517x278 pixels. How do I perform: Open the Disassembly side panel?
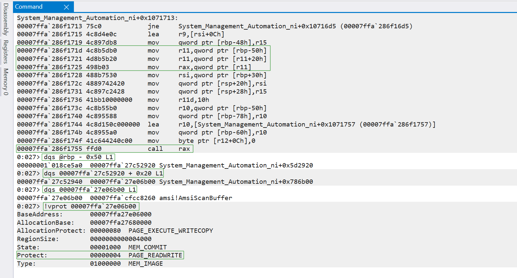tap(5, 19)
